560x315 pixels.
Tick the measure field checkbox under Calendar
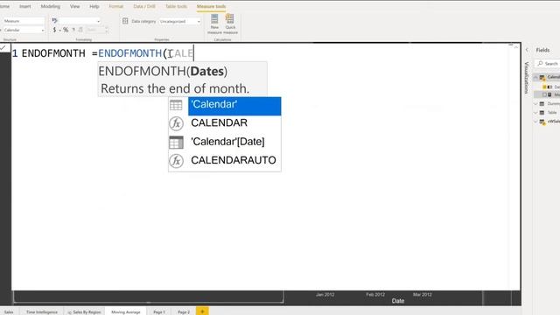544,94
